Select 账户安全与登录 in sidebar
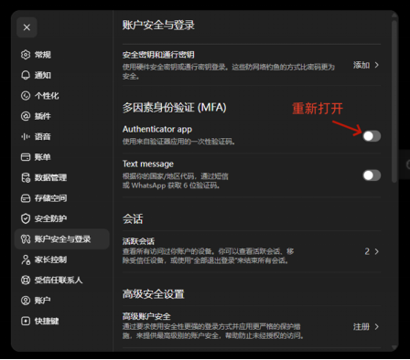Image resolution: width=410 pixels, height=360 pixels. [62, 239]
